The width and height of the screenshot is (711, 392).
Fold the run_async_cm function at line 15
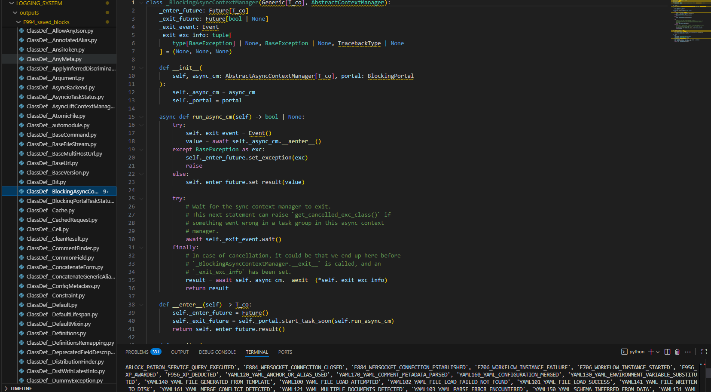[141, 117]
